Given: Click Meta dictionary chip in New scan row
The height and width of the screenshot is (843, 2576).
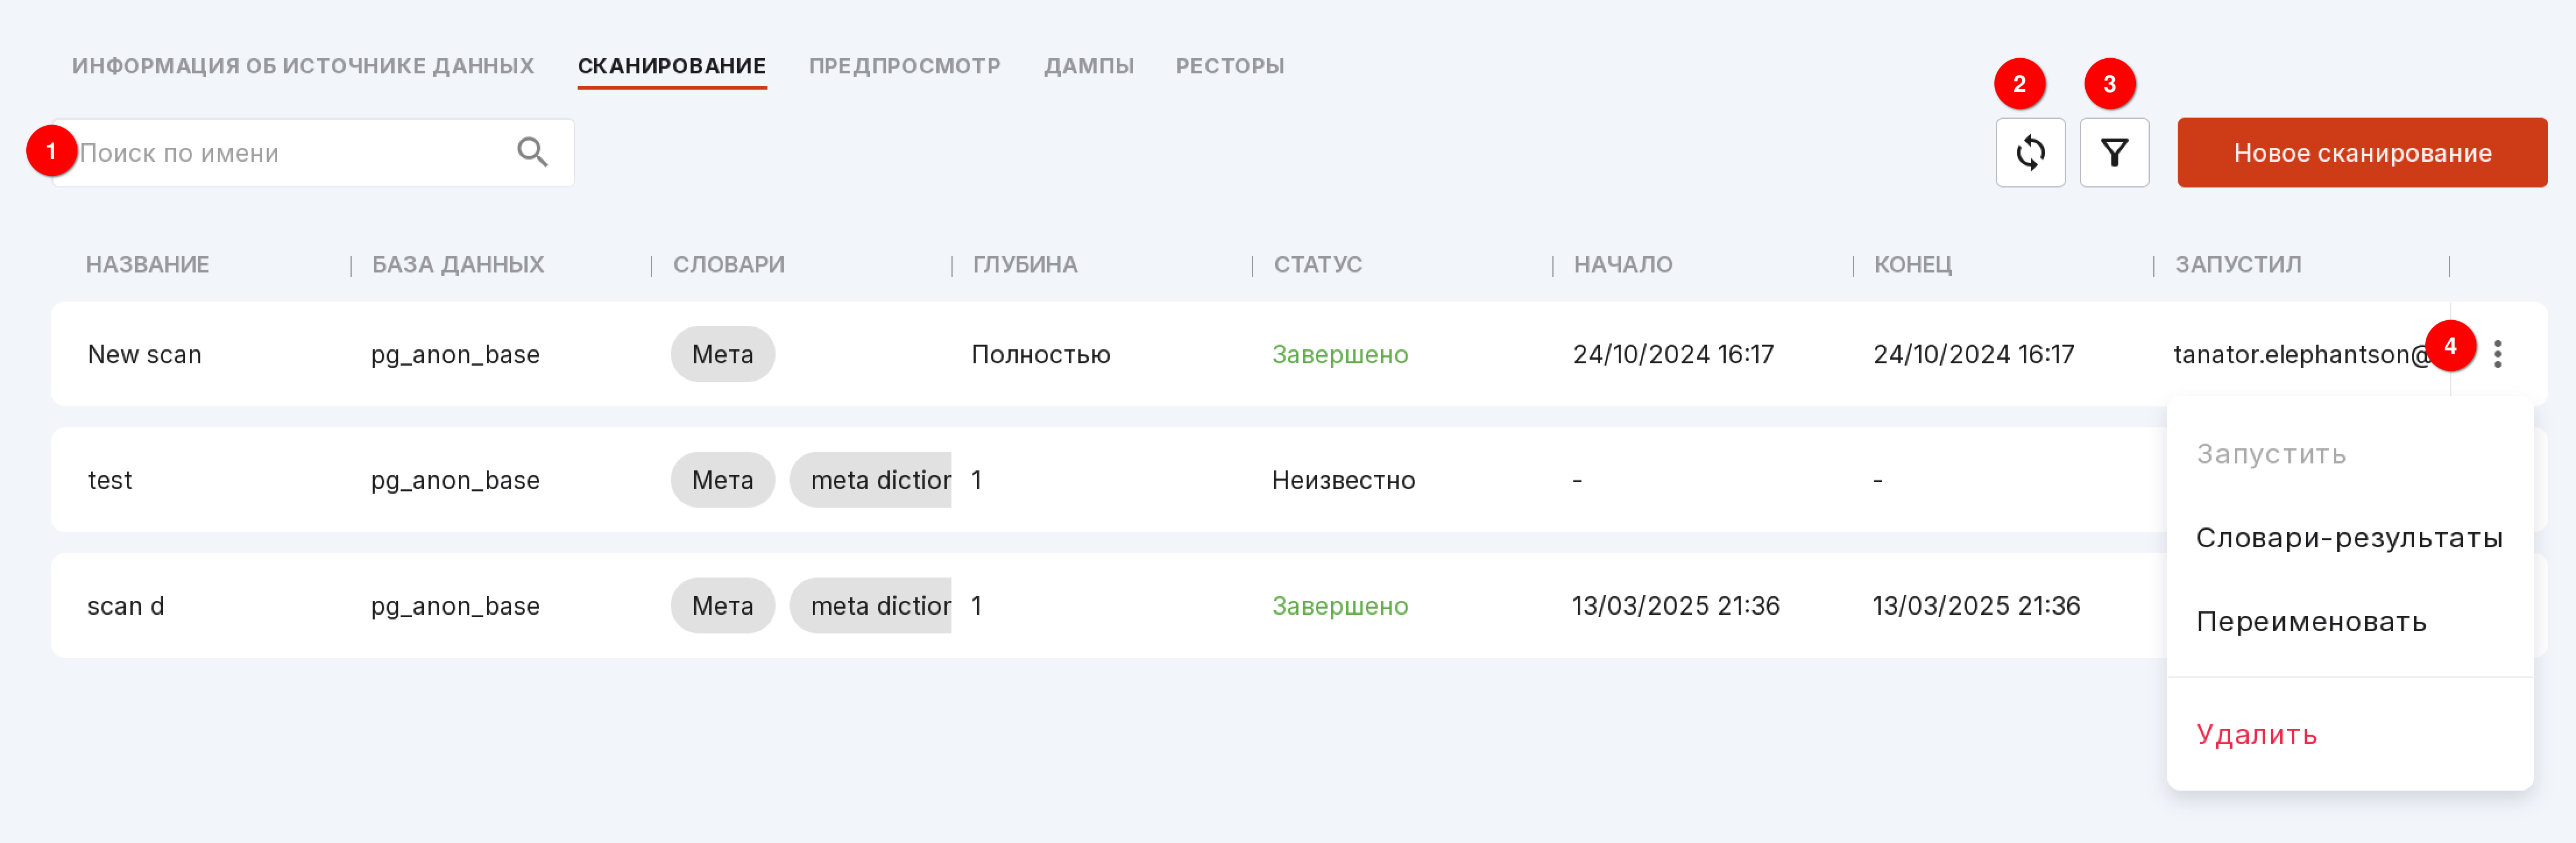Looking at the screenshot, I should click(722, 354).
